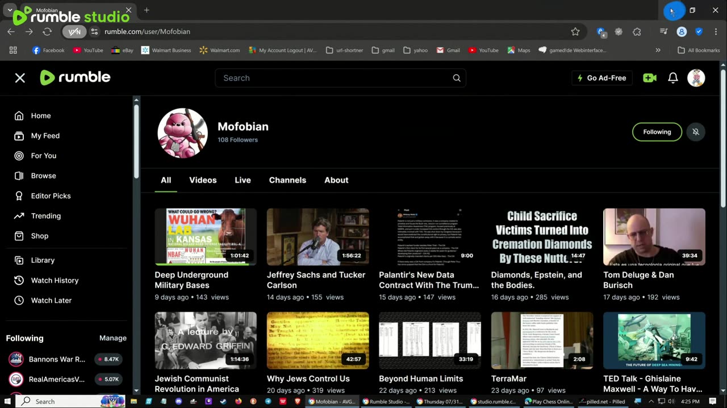Open the Walmart Business bookmark
The height and width of the screenshot is (408, 727).
coord(166,50)
